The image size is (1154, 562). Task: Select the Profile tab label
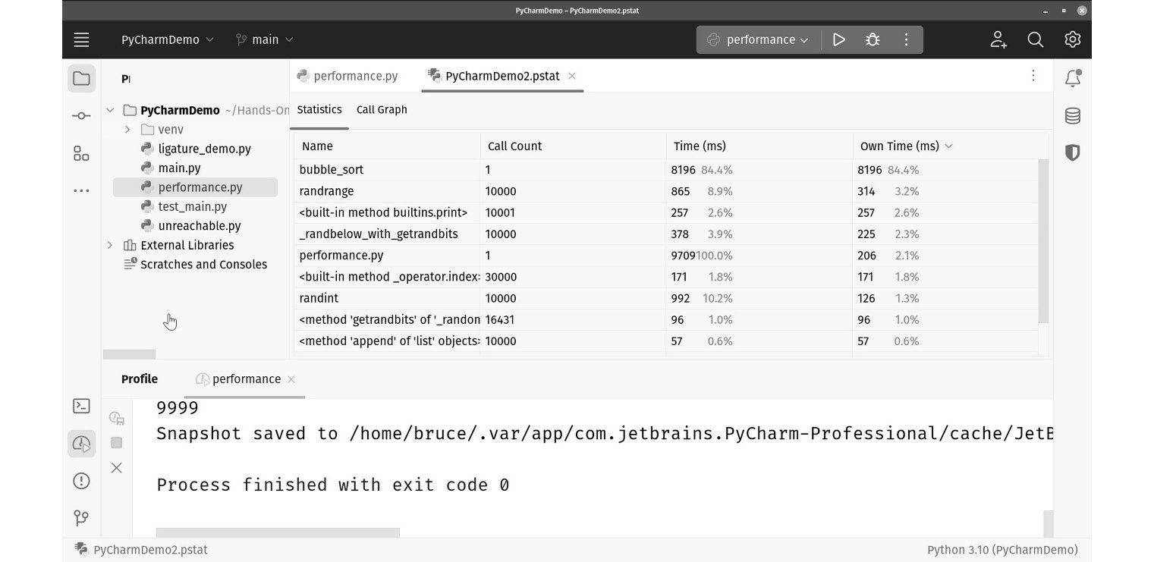click(x=140, y=379)
